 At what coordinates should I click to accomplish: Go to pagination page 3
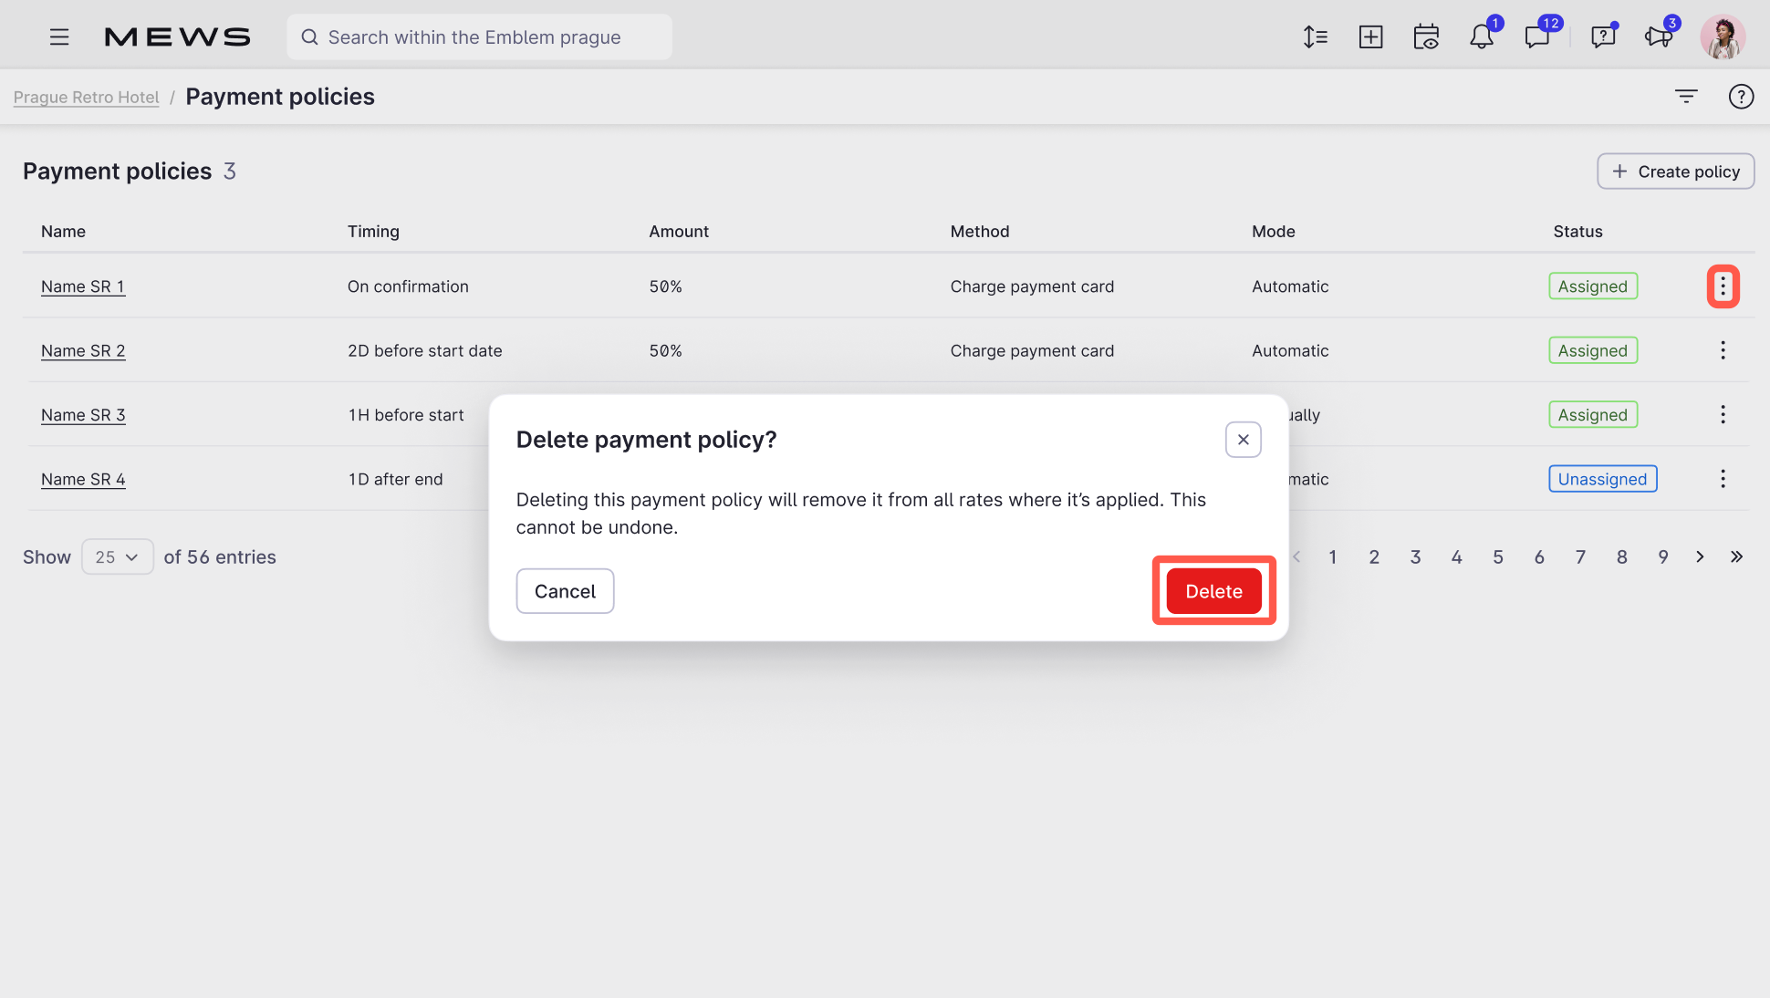[x=1415, y=556]
